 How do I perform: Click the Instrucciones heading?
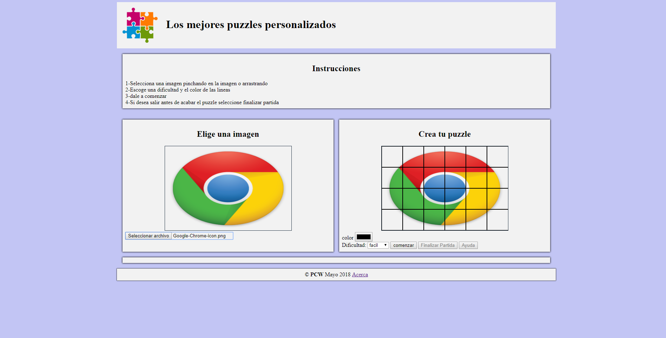click(336, 69)
